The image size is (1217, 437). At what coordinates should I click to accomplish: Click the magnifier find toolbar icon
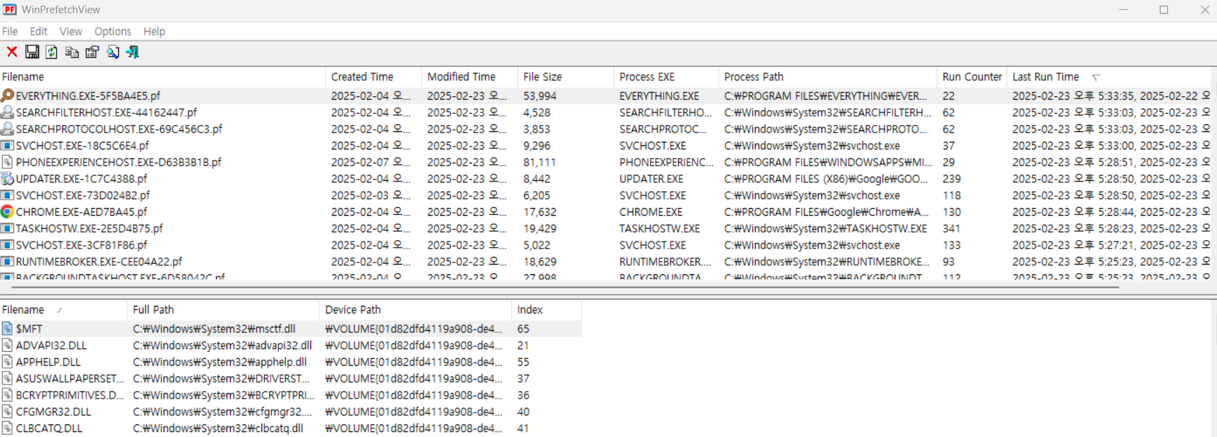(x=113, y=52)
